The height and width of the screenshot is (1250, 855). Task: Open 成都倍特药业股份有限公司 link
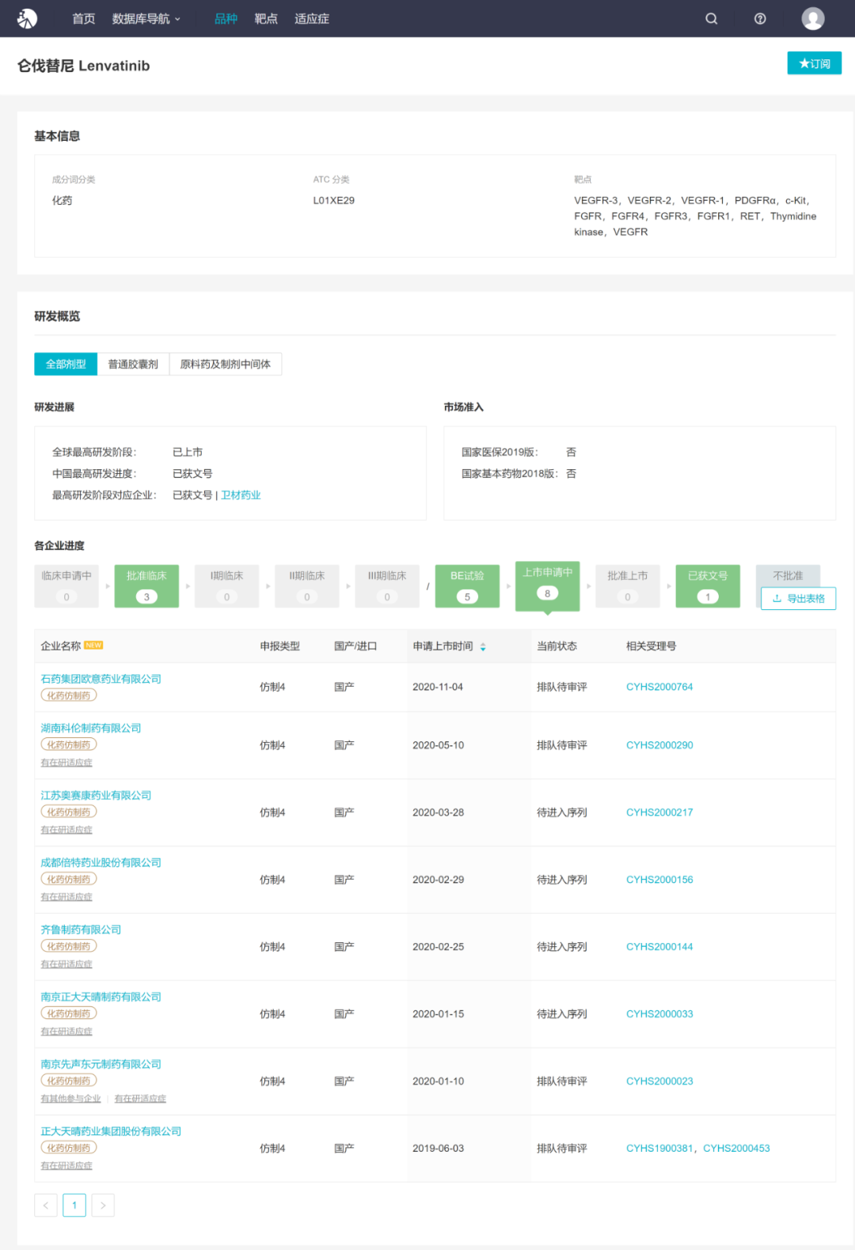pos(101,862)
